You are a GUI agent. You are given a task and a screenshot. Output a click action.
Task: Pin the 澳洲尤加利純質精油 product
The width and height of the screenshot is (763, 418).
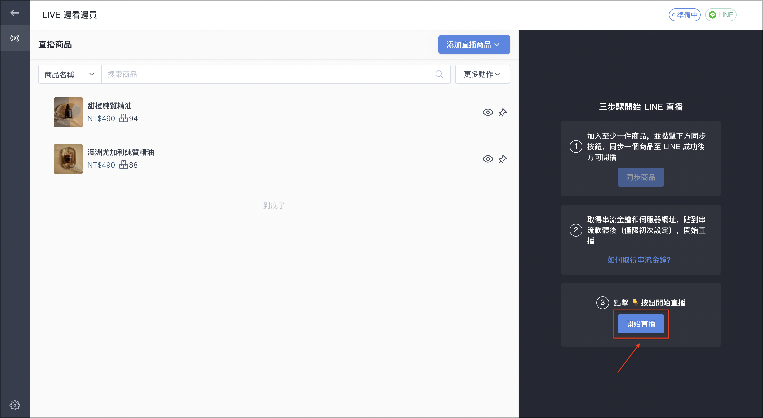click(x=502, y=159)
